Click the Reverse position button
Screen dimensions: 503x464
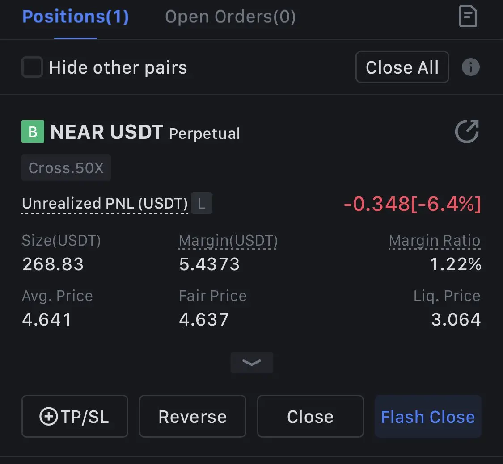coord(192,416)
